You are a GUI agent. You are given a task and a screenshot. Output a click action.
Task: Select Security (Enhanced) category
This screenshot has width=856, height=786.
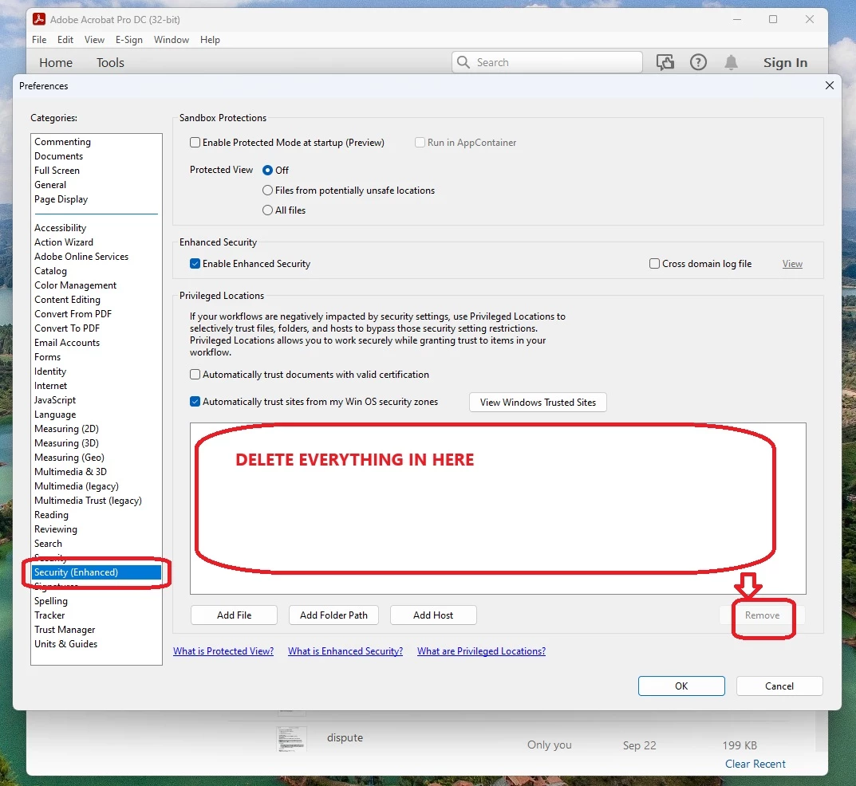pyautogui.click(x=96, y=572)
